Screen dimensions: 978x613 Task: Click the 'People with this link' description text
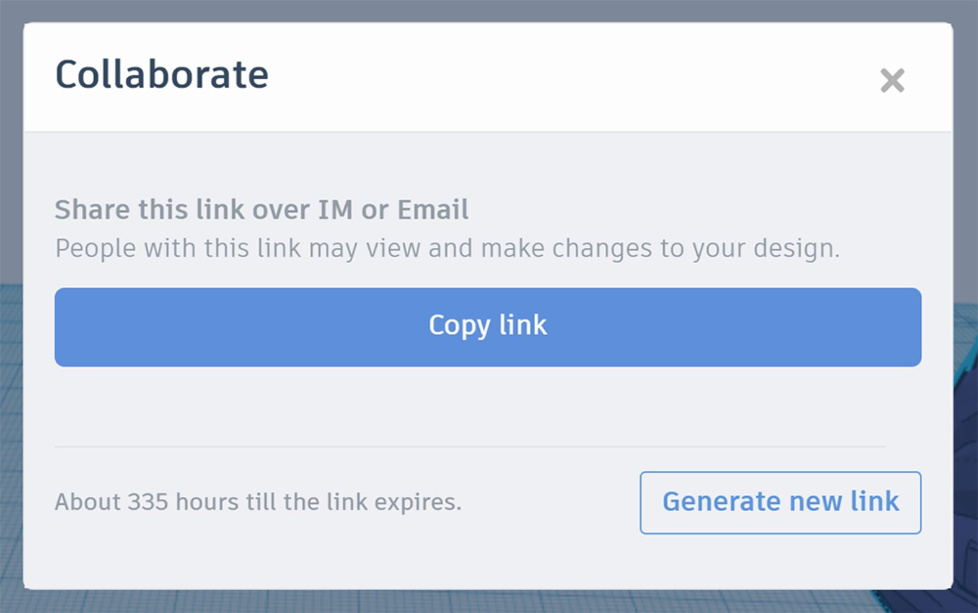(447, 248)
